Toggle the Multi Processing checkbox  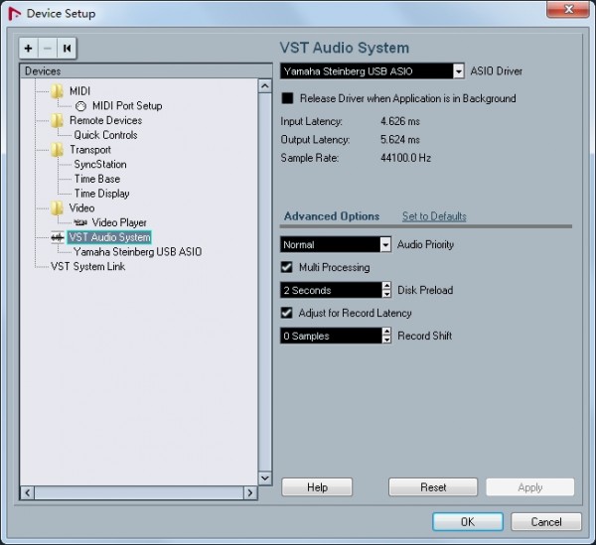pyautogui.click(x=288, y=268)
